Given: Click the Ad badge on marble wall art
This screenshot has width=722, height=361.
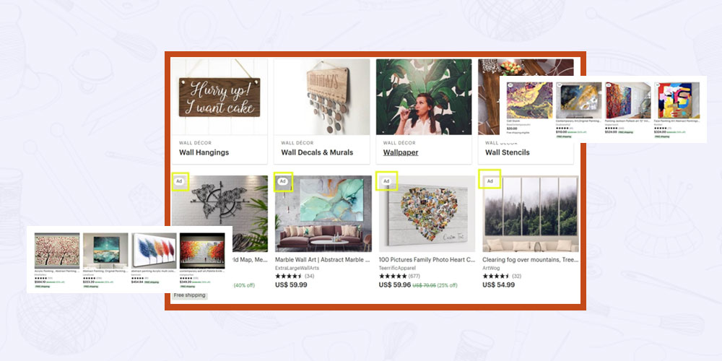Looking at the screenshot, I should tap(283, 181).
